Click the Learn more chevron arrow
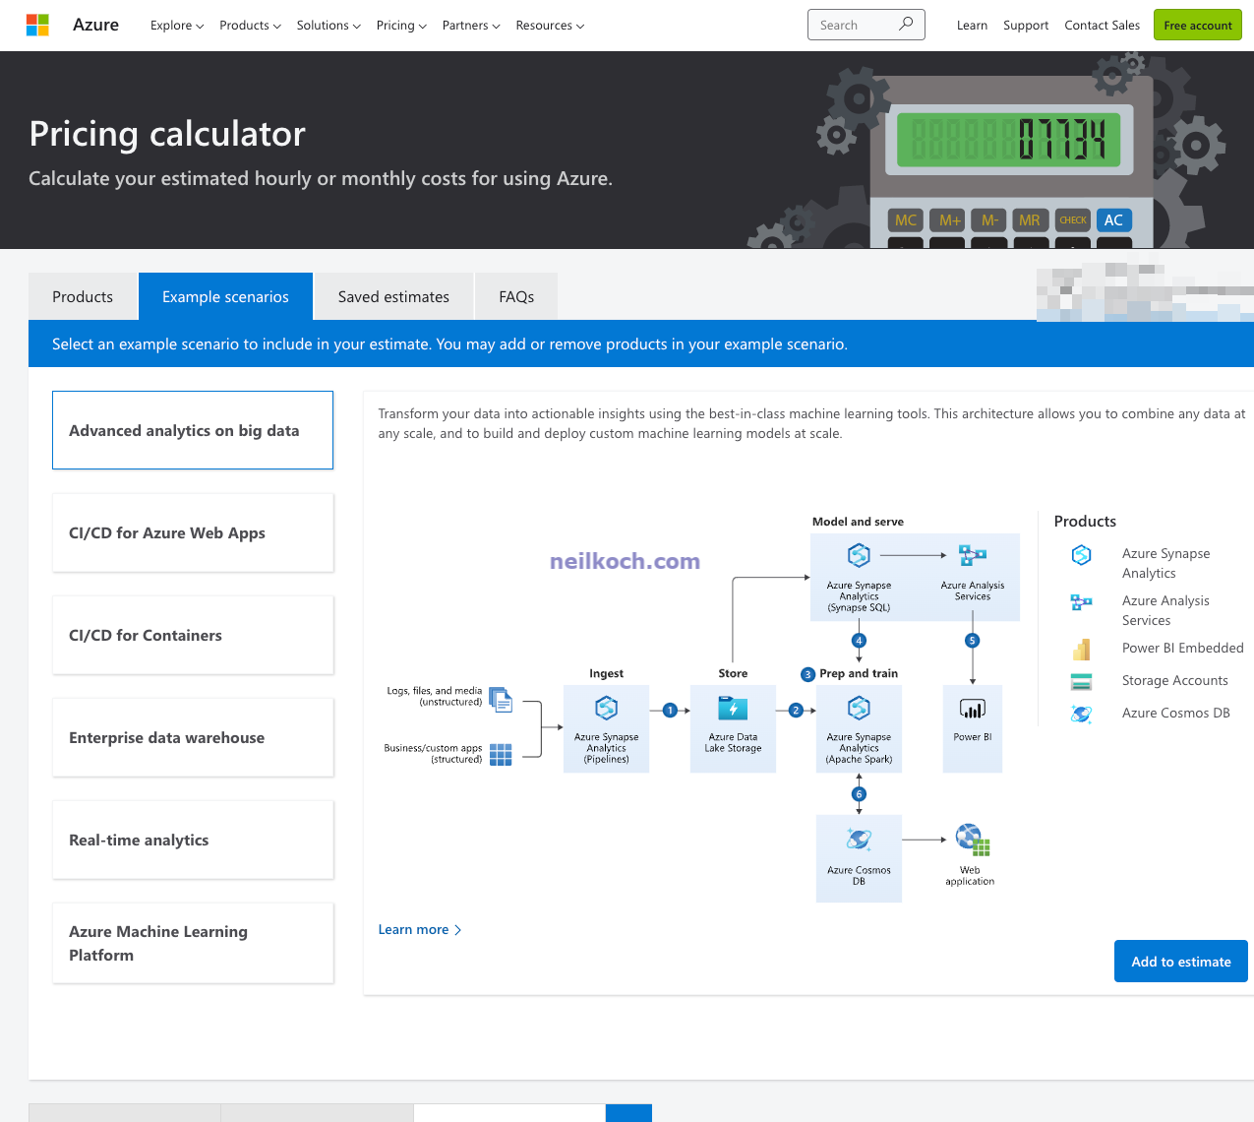1254x1122 pixels. click(x=457, y=930)
